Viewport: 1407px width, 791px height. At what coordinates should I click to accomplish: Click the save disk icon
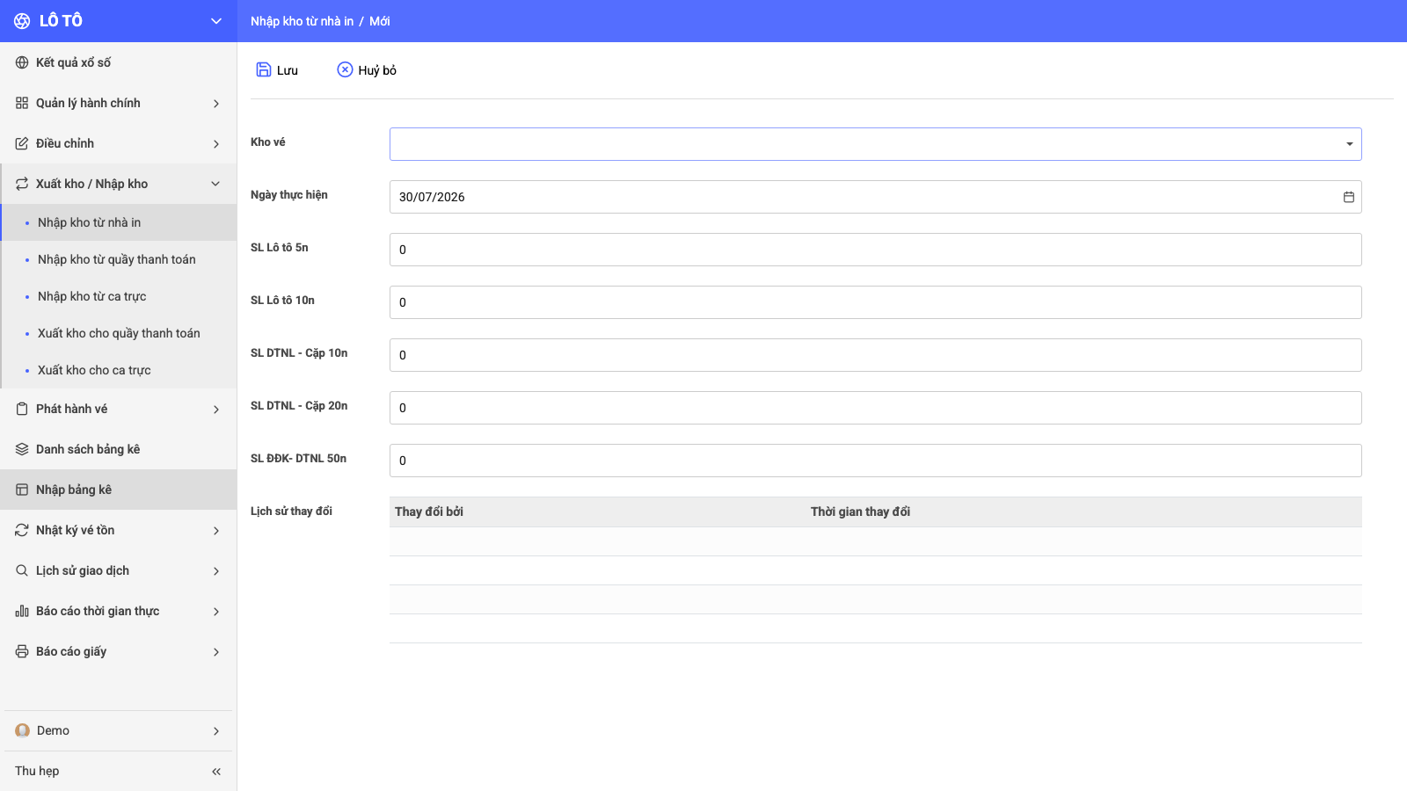click(264, 69)
